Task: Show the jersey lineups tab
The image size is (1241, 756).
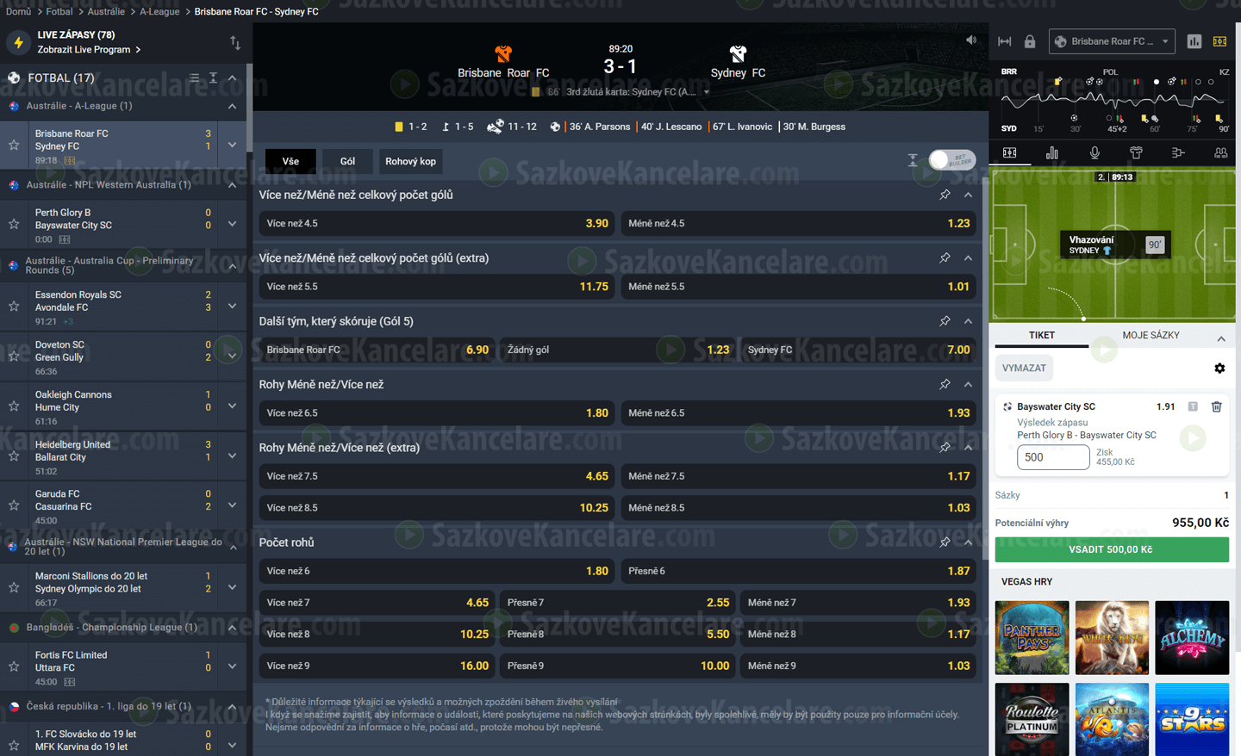Action: pyautogui.click(x=1136, y=152)
